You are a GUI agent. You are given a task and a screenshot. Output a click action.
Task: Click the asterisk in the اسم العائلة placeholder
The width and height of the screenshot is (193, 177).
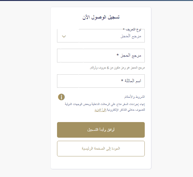point(122,81)
